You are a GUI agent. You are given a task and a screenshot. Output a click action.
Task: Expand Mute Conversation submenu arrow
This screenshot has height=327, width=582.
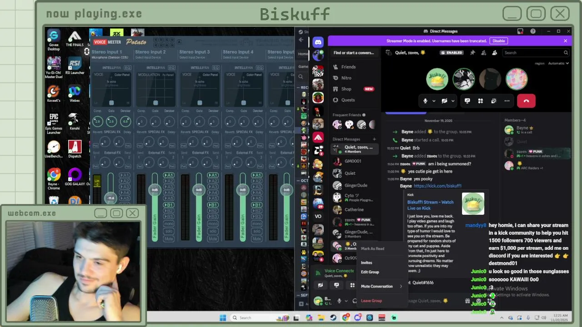pyautogui.click(x=401, y=287)
